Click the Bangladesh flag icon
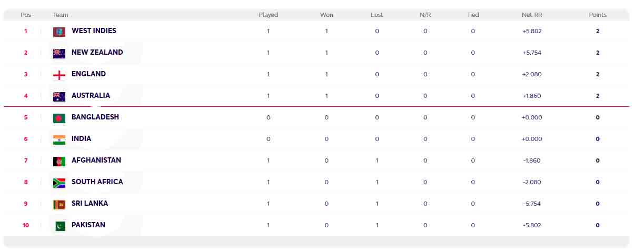Image resolution: width=634 pixels, height=251 pixels. point(59,118)
